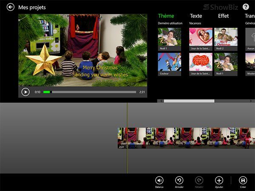
Task: Choose Noël 1 theme under Vacances
Action: 226,65
